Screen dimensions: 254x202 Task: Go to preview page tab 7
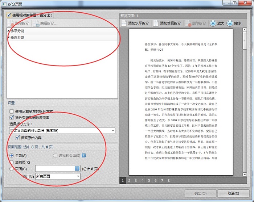162,181
